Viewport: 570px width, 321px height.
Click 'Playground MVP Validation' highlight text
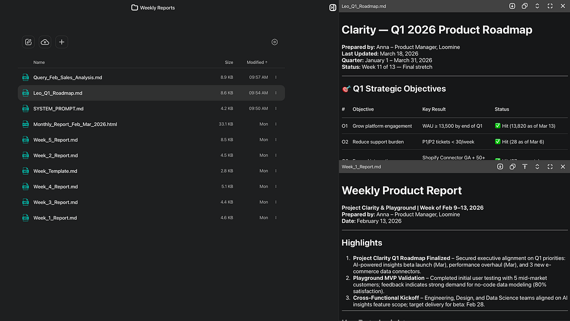pos(389,278)
